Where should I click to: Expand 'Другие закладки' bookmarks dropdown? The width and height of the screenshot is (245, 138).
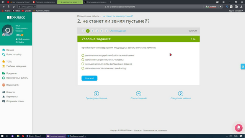click(236, 11)
